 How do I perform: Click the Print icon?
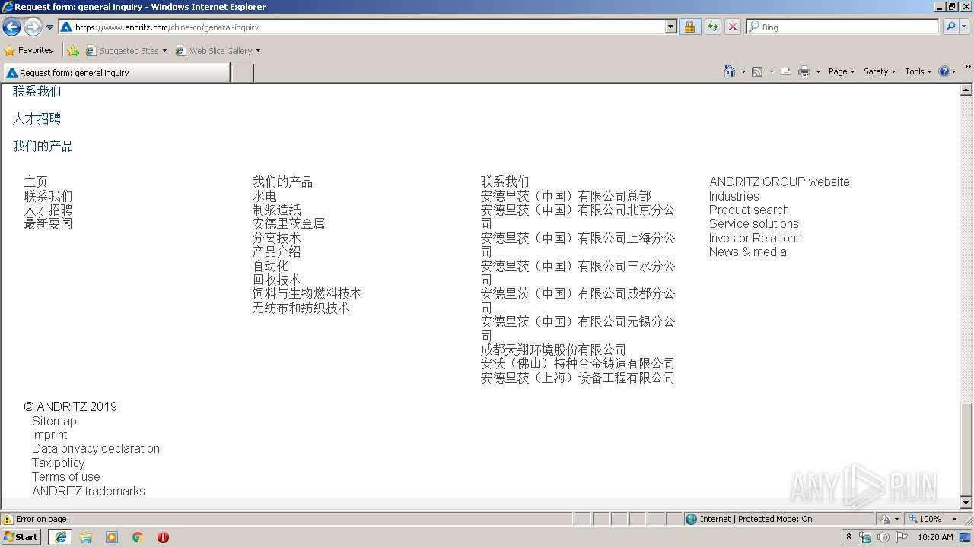click(x=804, y=71)
